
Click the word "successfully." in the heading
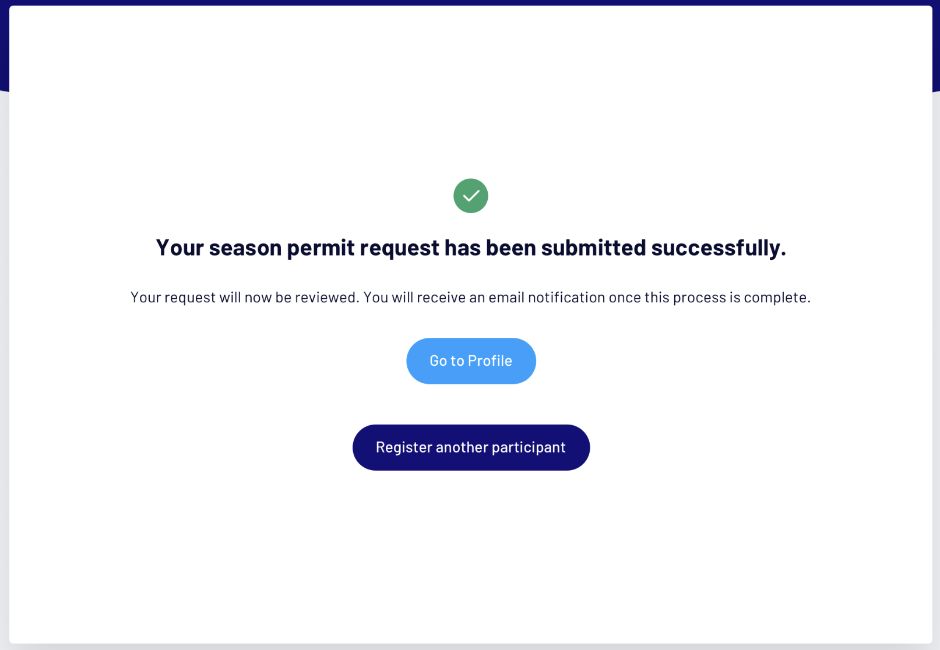[718, 248]
